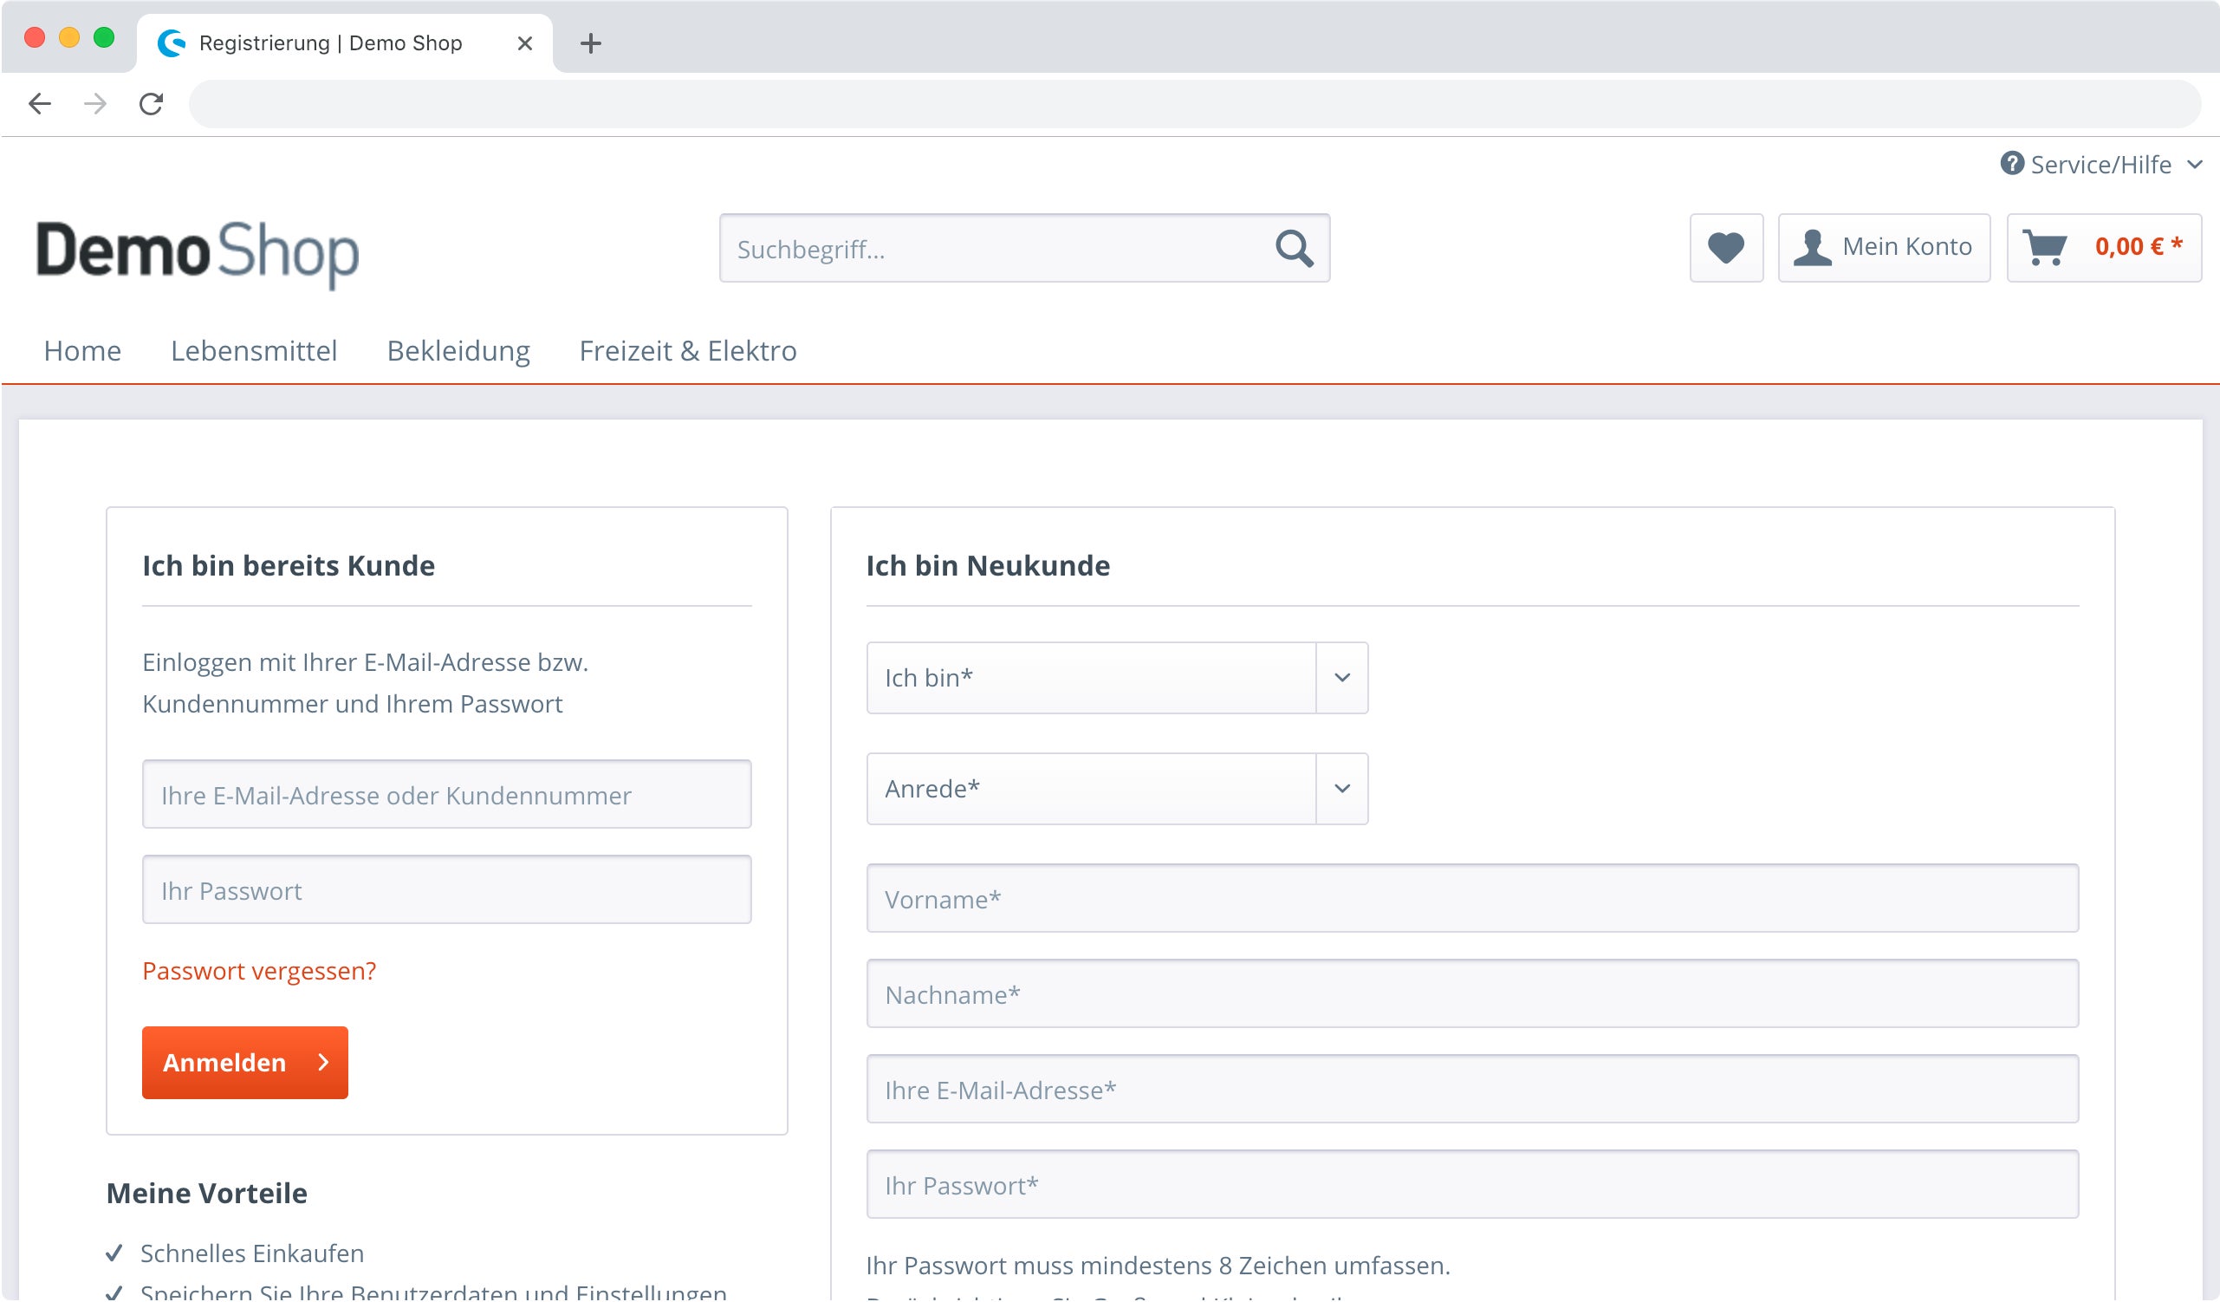The height and width of the screenshot is (1302, 2220).
Task: Click E-Mail-Adresse oder Kundennummer login field
Action: coord(446,794)
